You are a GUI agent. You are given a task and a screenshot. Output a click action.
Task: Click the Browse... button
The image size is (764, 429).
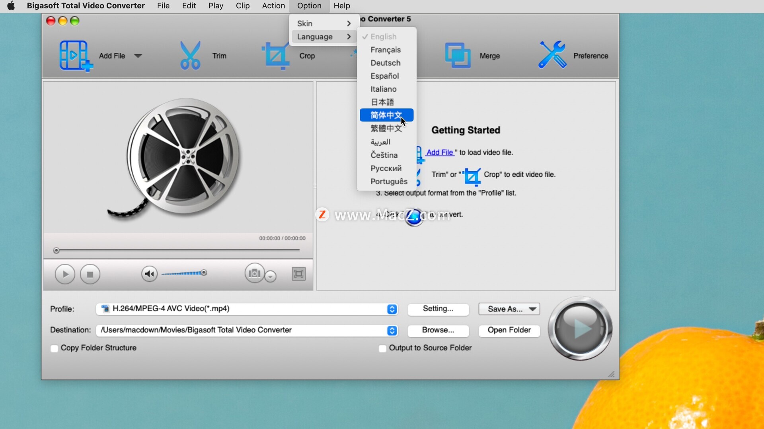tap(438, 330)
